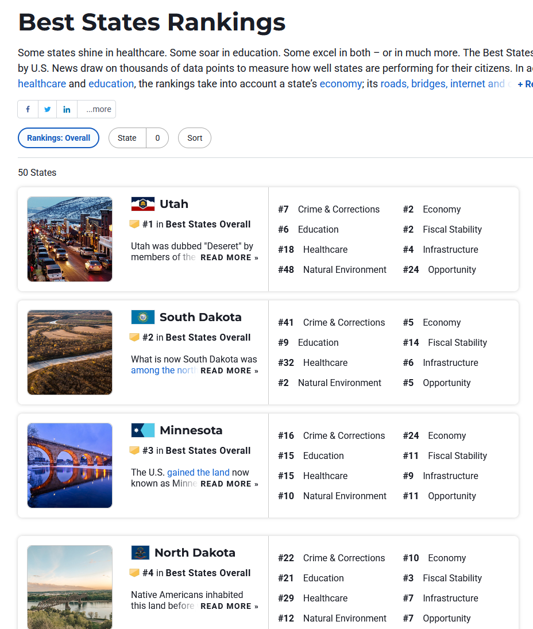Click Minnesota's #15 Healthcare rank

(313, 476)
